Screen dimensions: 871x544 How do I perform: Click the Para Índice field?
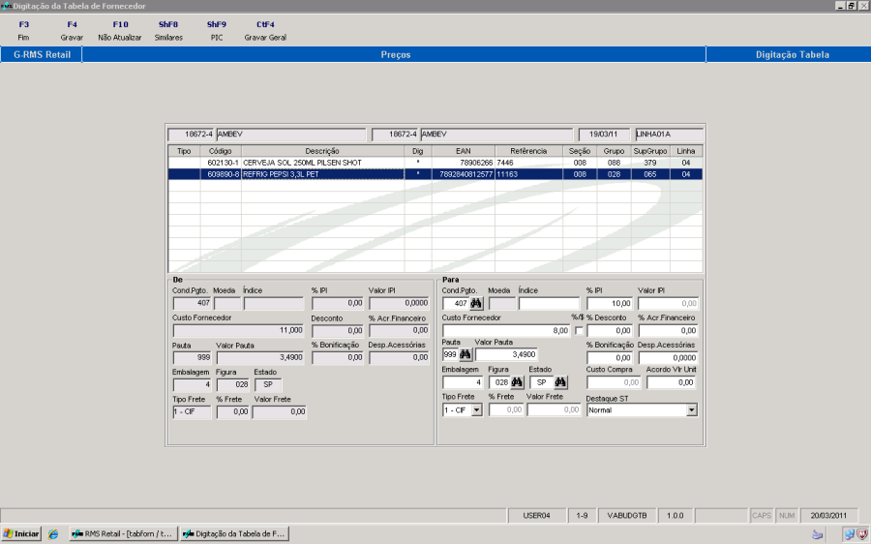(549, 303)
